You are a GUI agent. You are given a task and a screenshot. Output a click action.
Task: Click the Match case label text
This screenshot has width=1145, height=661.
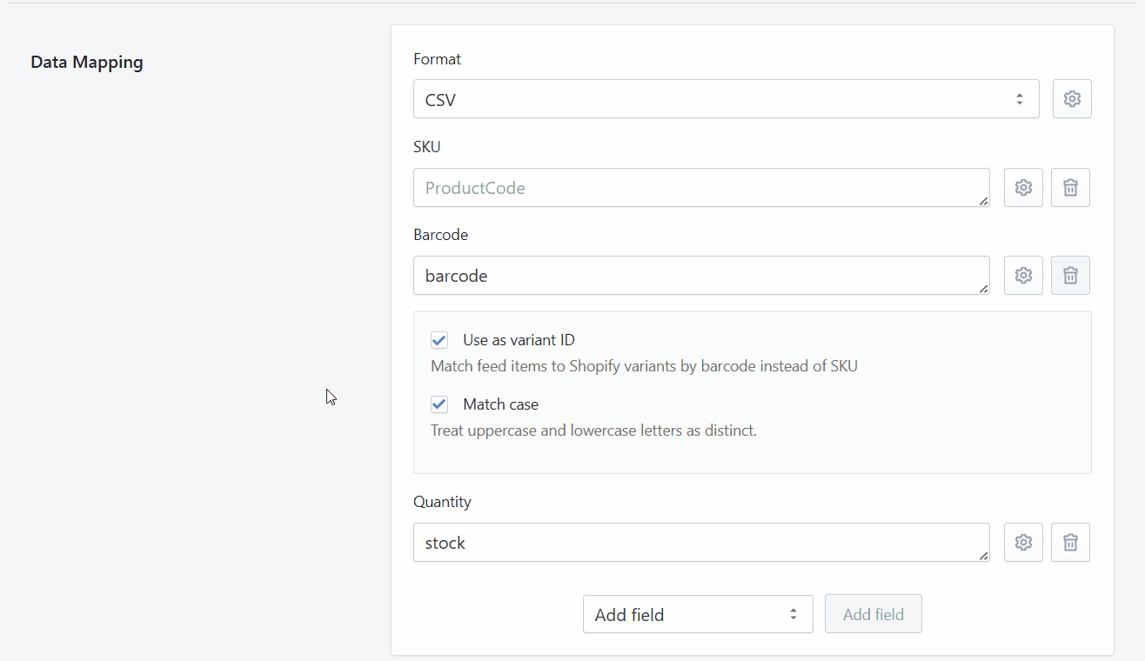tap(500, 404)
